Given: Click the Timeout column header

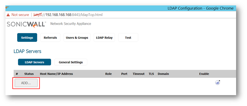Looking at the screenshot, I should pos(138,74).
